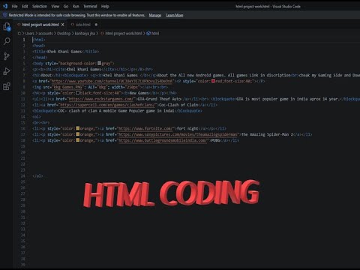
Task: Click the VS Code logo icon
Action: pos(5,6)
